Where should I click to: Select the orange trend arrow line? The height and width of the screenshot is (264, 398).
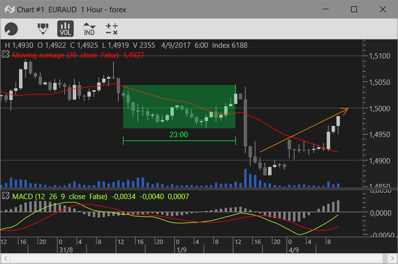(x=303, y=130)
